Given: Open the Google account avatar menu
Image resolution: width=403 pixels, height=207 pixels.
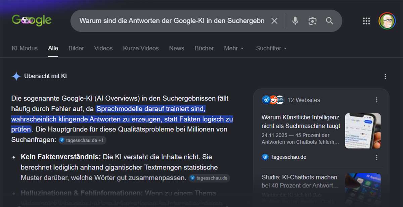Looking at the screenshot, I should click(387, 21).
